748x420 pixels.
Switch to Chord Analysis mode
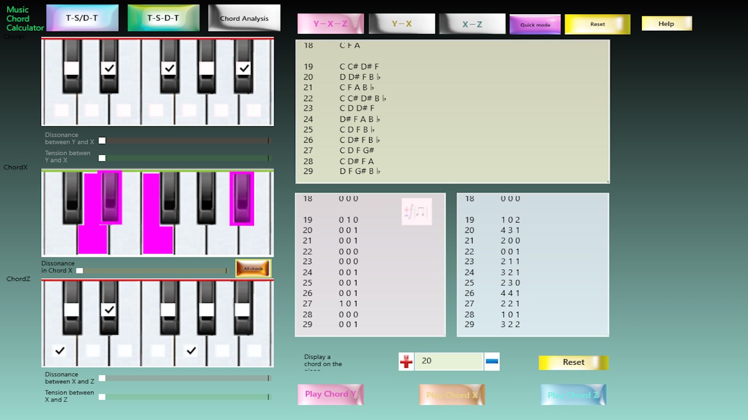pos(244,17)
